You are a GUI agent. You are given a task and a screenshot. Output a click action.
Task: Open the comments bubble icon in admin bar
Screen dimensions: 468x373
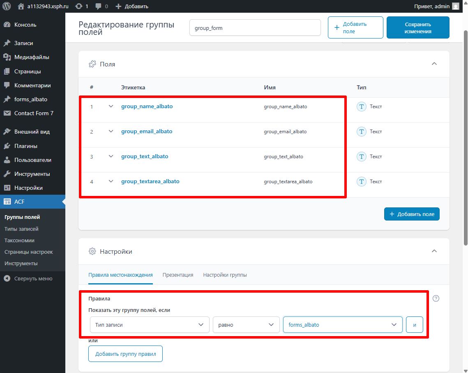pos(99,6)
